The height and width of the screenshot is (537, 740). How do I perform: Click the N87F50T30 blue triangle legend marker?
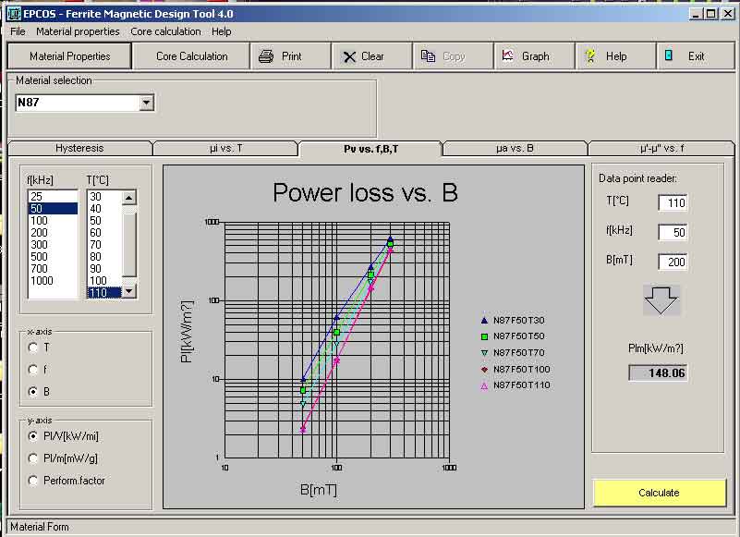pyautogui.click(x=484, y=320)
